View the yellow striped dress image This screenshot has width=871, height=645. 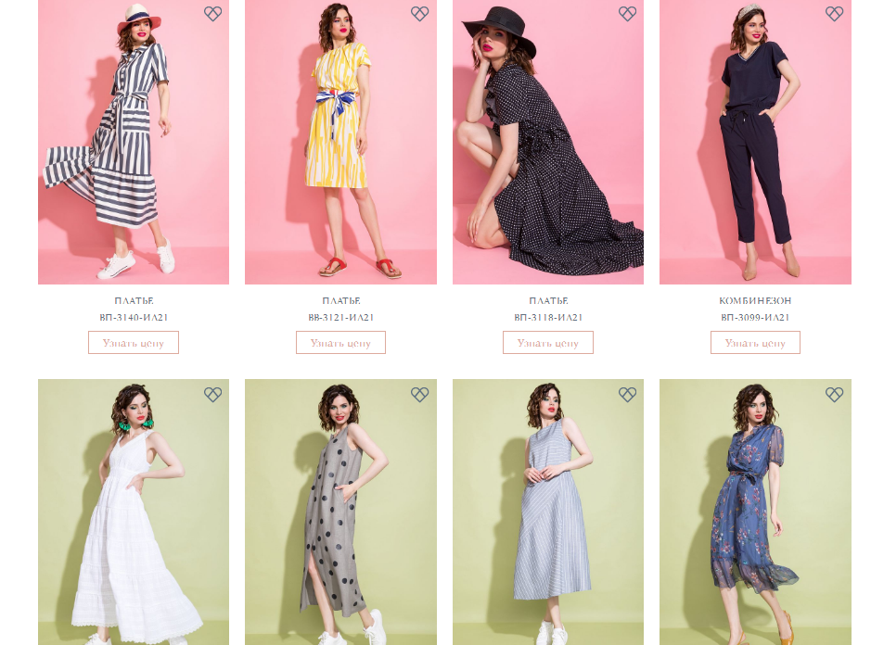point(340,148)
